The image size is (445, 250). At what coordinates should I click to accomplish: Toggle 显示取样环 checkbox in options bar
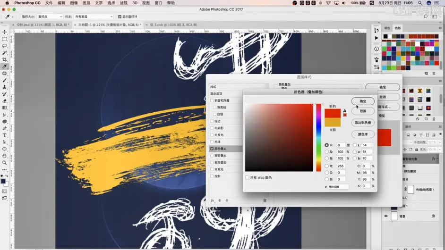coord(120,17)
